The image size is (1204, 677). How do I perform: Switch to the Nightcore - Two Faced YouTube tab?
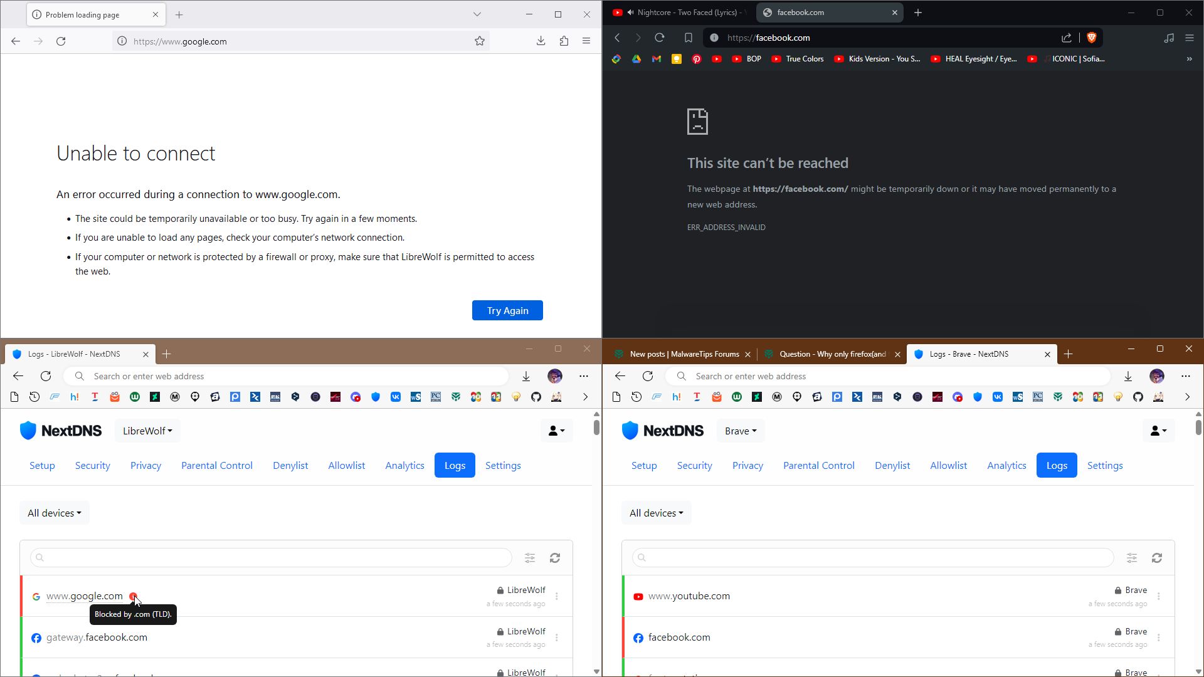(x=680, y=13)
